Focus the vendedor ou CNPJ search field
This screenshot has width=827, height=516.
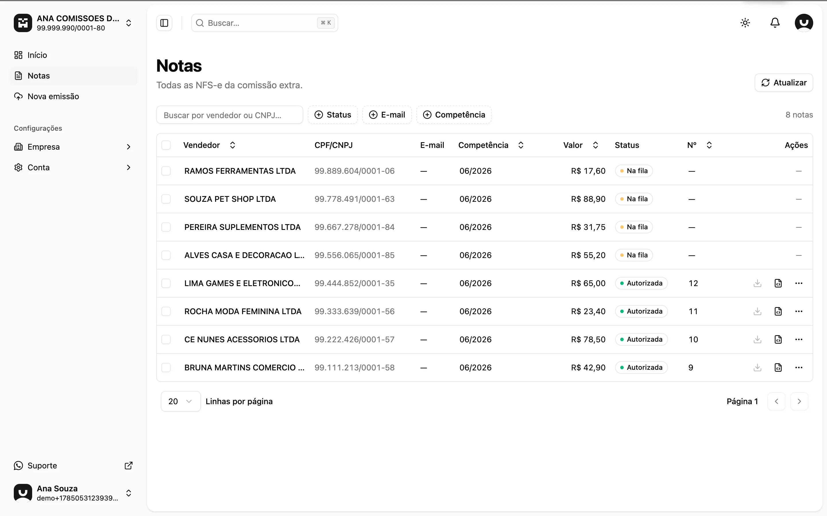(230, 115)
